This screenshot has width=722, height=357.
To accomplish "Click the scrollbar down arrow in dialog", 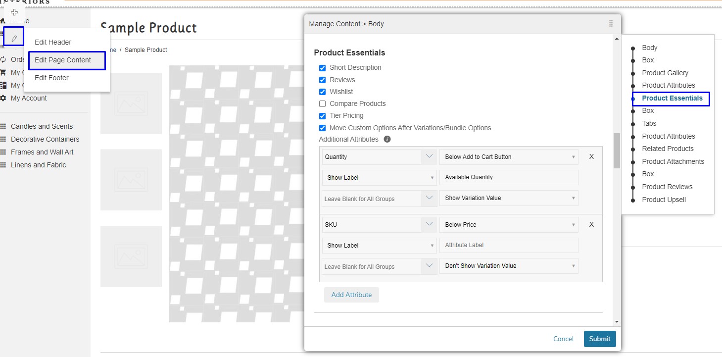I will [617, 322].
